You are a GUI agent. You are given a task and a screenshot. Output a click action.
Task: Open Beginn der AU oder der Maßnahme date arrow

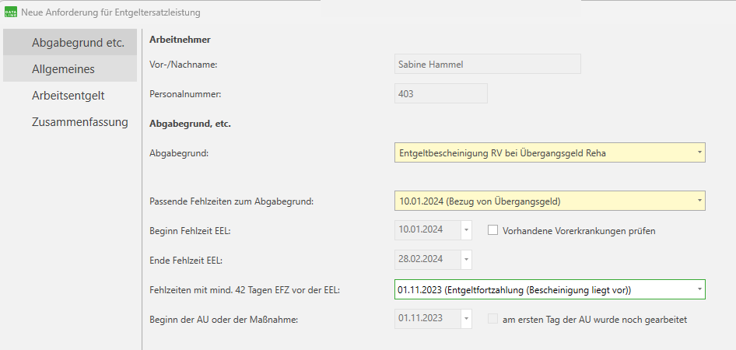pyautogui.click(x=466, y=319)
